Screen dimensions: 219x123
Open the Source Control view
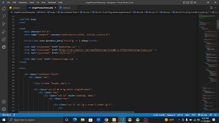pos(4,24)
